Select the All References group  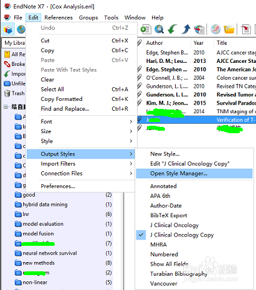point(14,54)
